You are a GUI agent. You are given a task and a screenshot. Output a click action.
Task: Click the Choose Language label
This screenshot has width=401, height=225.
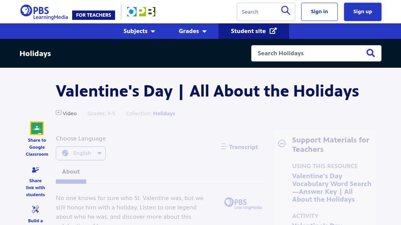point(81,139)
